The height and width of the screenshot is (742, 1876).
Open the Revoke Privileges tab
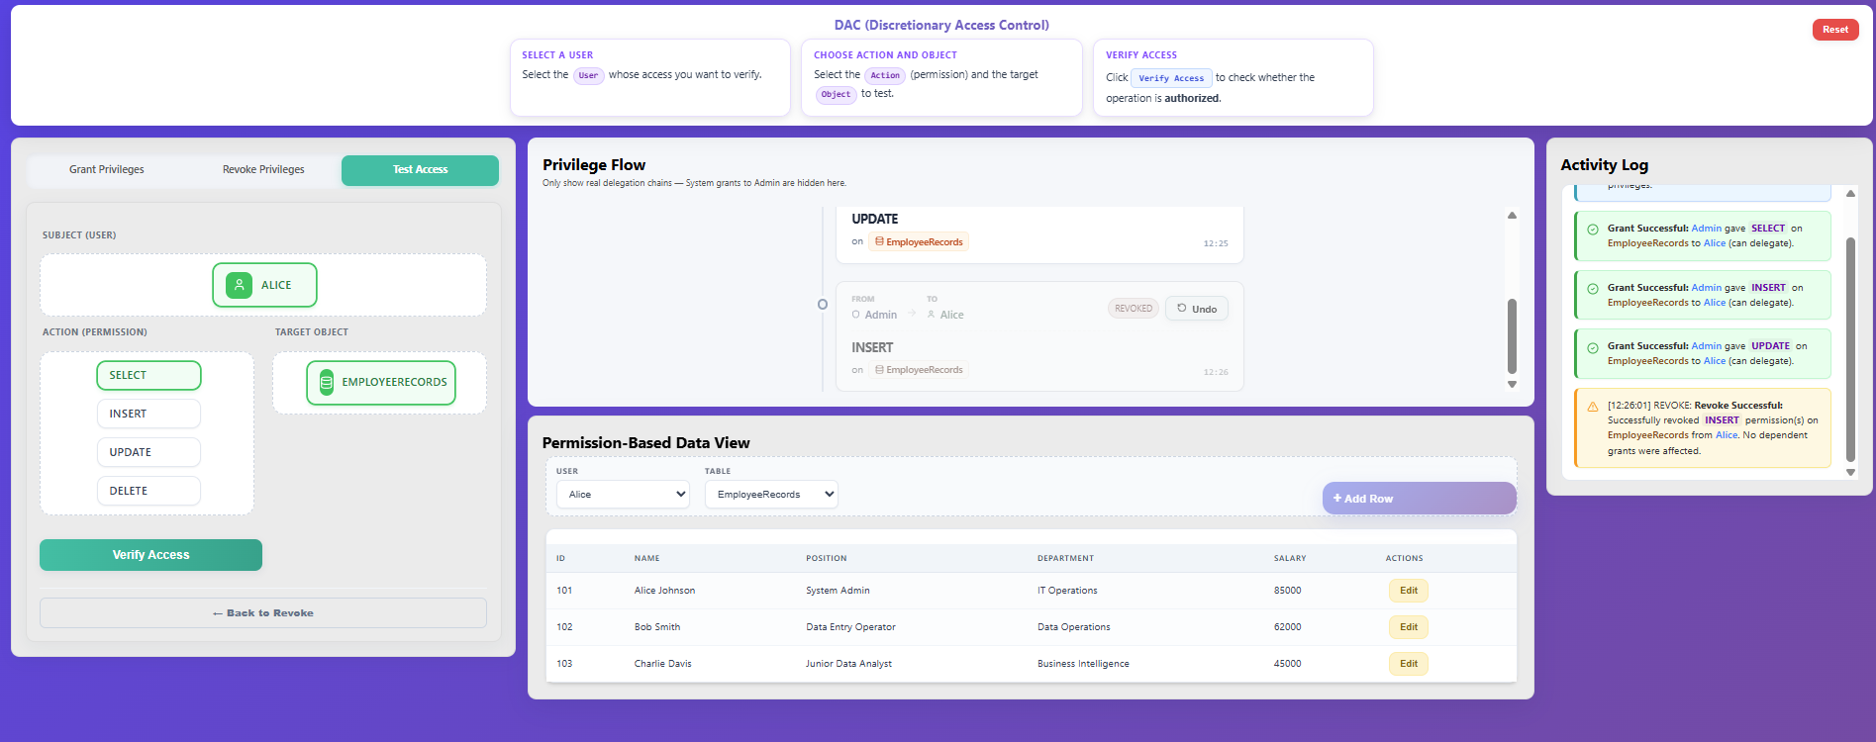coord(263,170)
